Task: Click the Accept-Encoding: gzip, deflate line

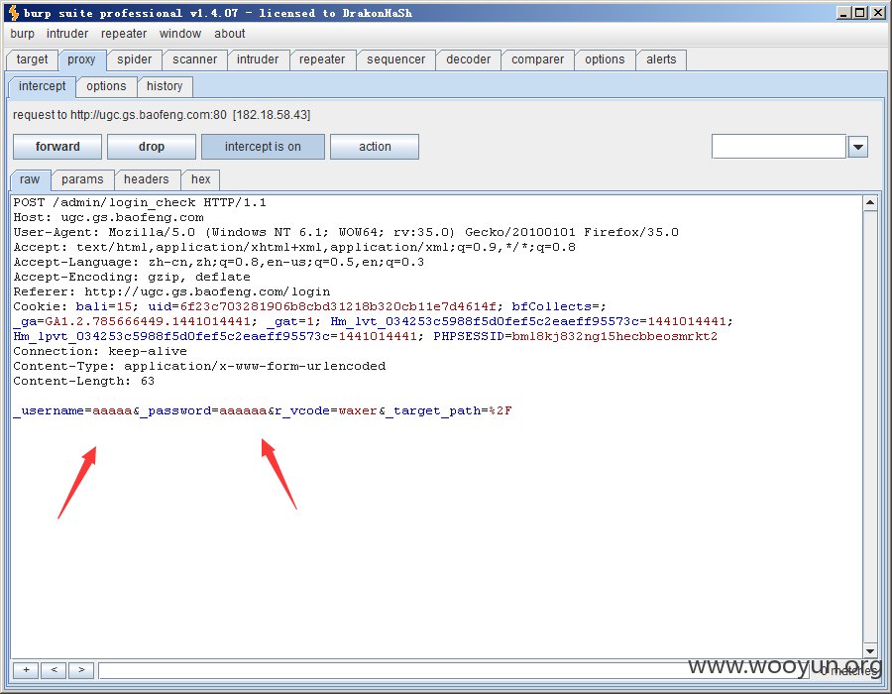Action: (132, 277)
